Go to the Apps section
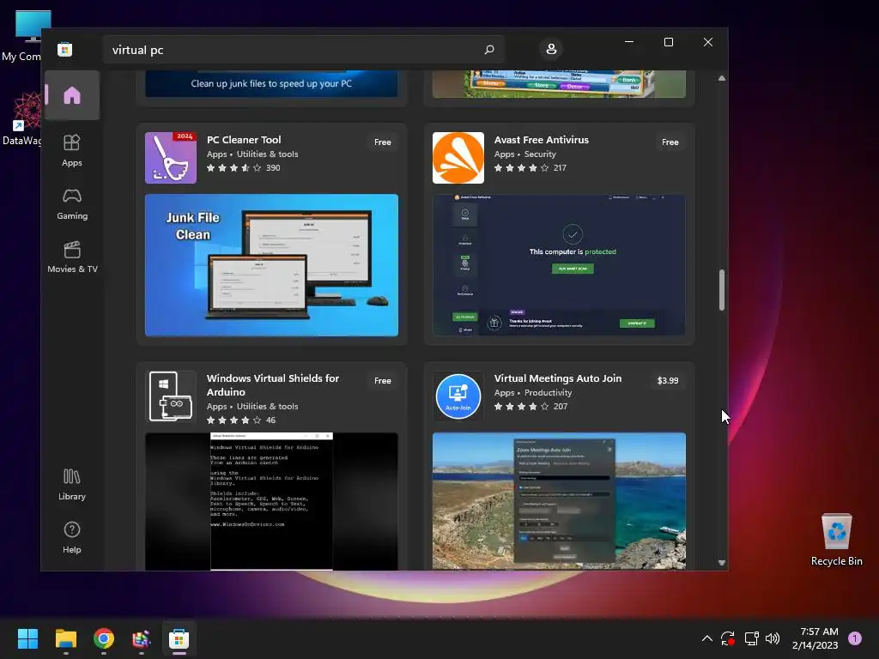 [72, 151]
